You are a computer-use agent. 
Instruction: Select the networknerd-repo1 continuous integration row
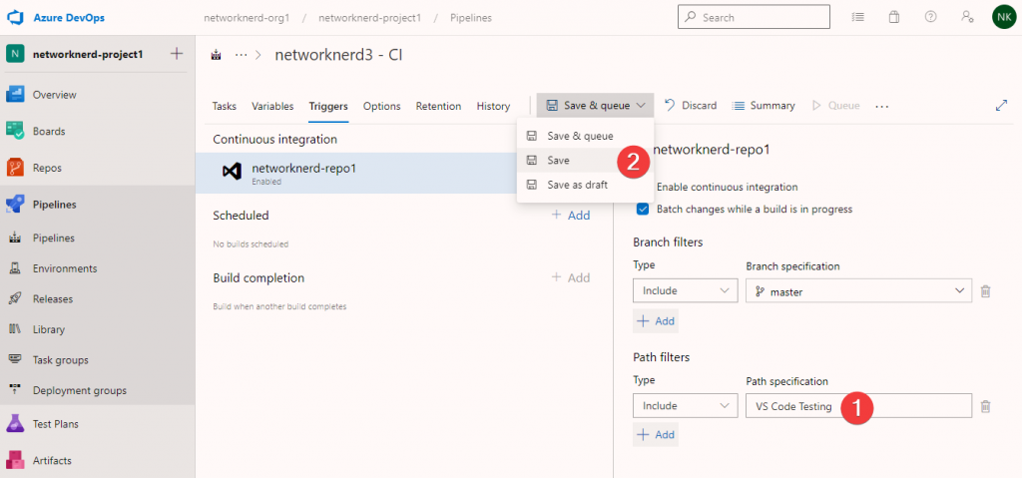click(404, 173)
